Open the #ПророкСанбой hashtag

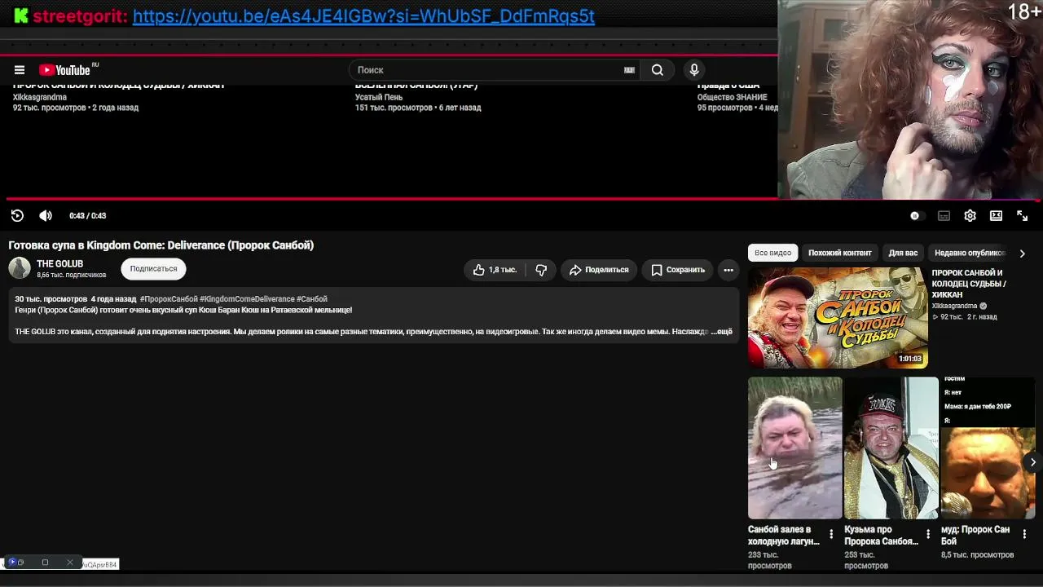pyautogui.click(x=169, y=299)
